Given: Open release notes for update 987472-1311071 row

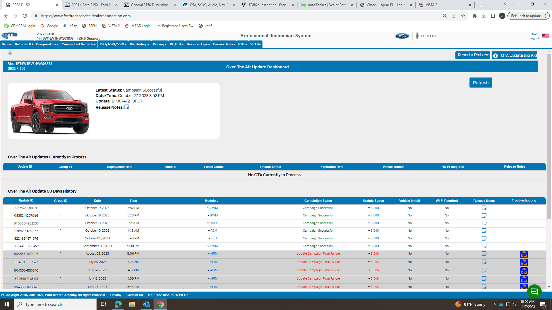Looking at the screenshot, I should (x=484, y=208).
